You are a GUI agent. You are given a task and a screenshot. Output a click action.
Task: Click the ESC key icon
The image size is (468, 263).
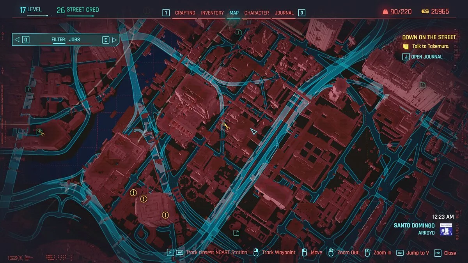438,252
